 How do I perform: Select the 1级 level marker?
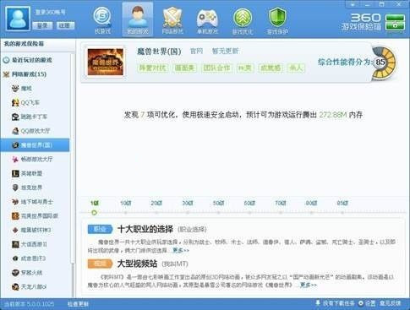[95, 203]
